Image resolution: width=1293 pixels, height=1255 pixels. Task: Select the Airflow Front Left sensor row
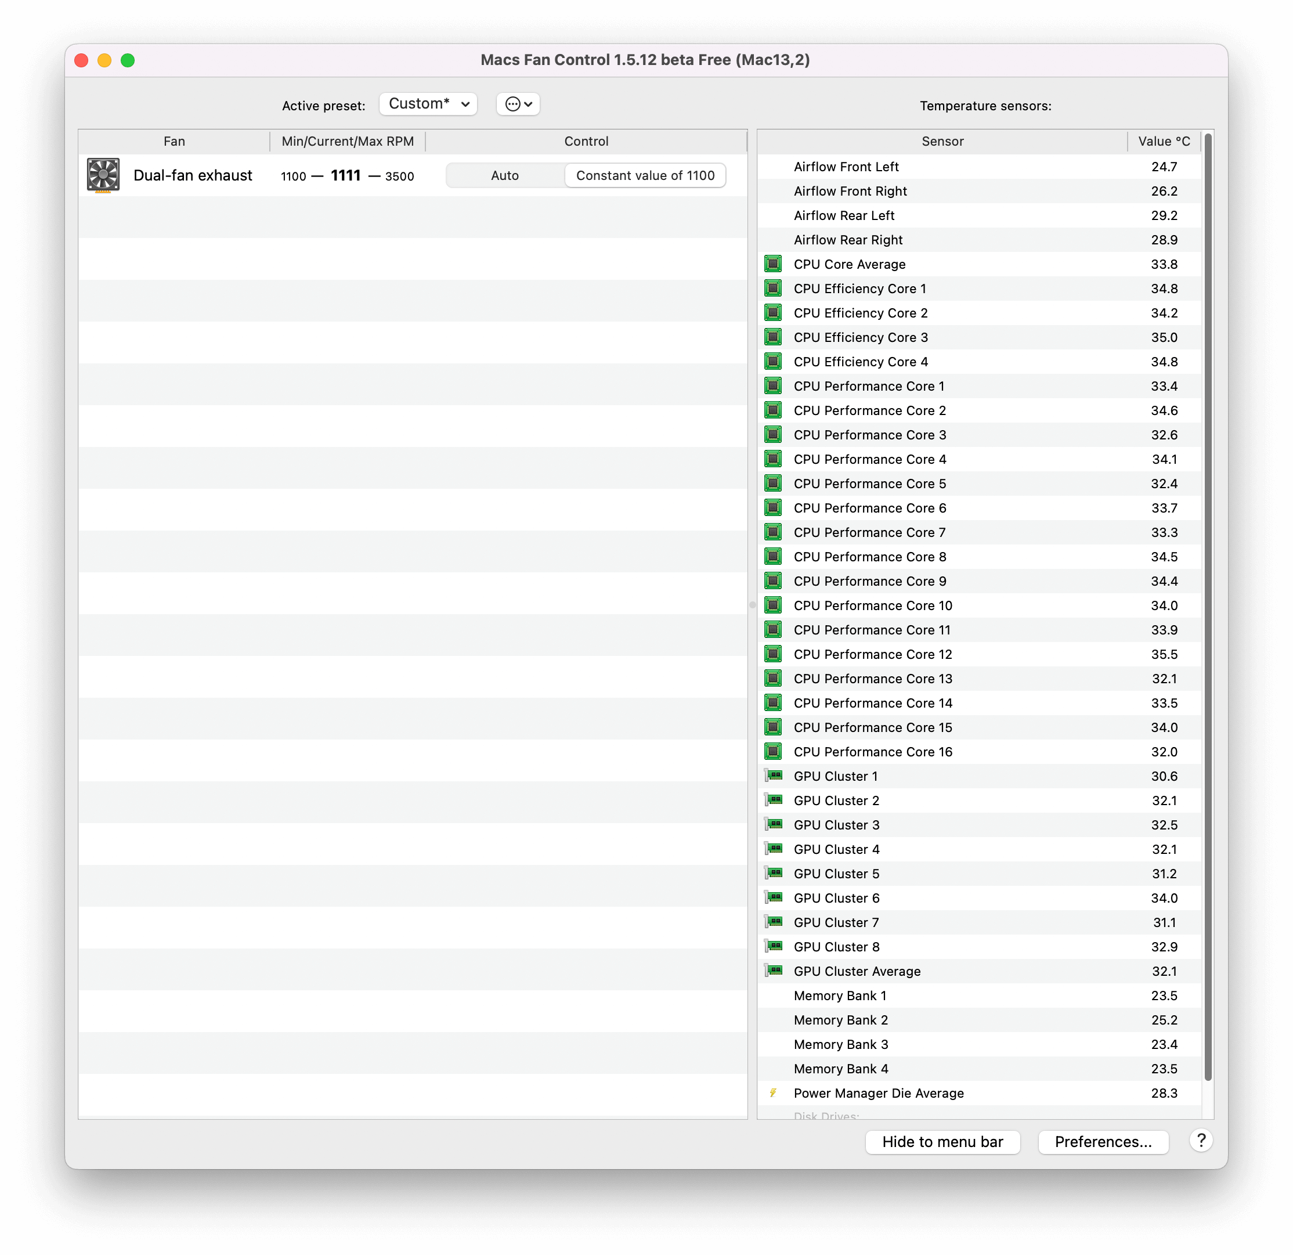click(979, 167)
